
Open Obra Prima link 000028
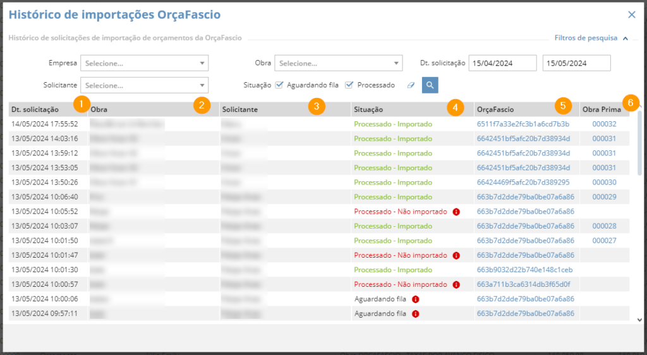[x=604, y=226]
